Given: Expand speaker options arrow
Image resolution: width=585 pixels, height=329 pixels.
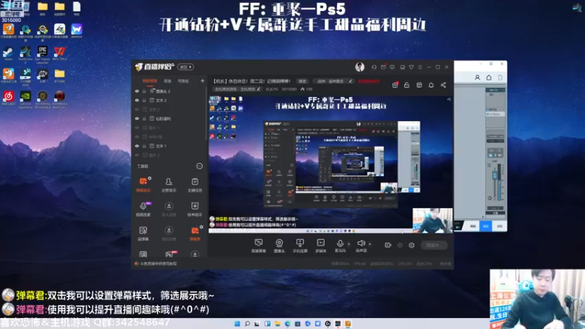Looking at the screenshot, I should click(x=370, y=244).
